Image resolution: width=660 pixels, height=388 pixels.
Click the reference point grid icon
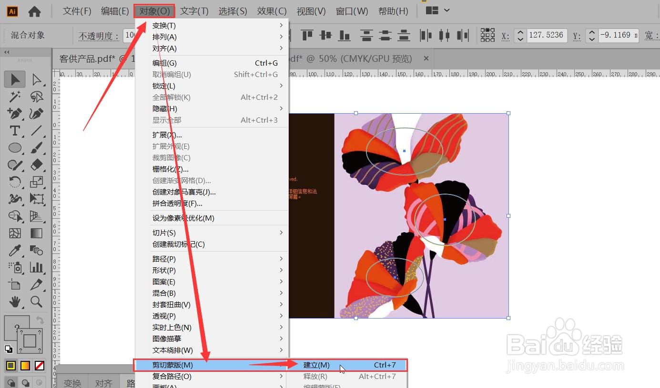point(487,35)
